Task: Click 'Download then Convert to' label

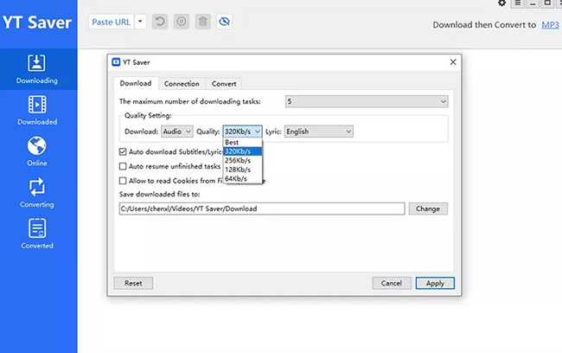Action: click(484, 25)
